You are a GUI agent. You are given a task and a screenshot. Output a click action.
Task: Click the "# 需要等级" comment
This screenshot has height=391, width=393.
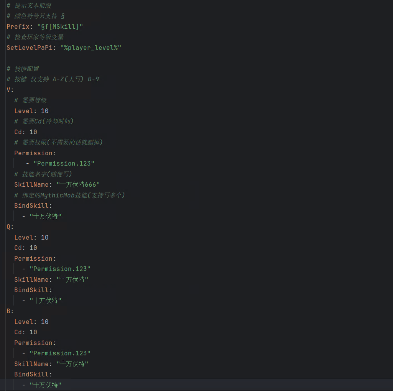tap(30, 100)
